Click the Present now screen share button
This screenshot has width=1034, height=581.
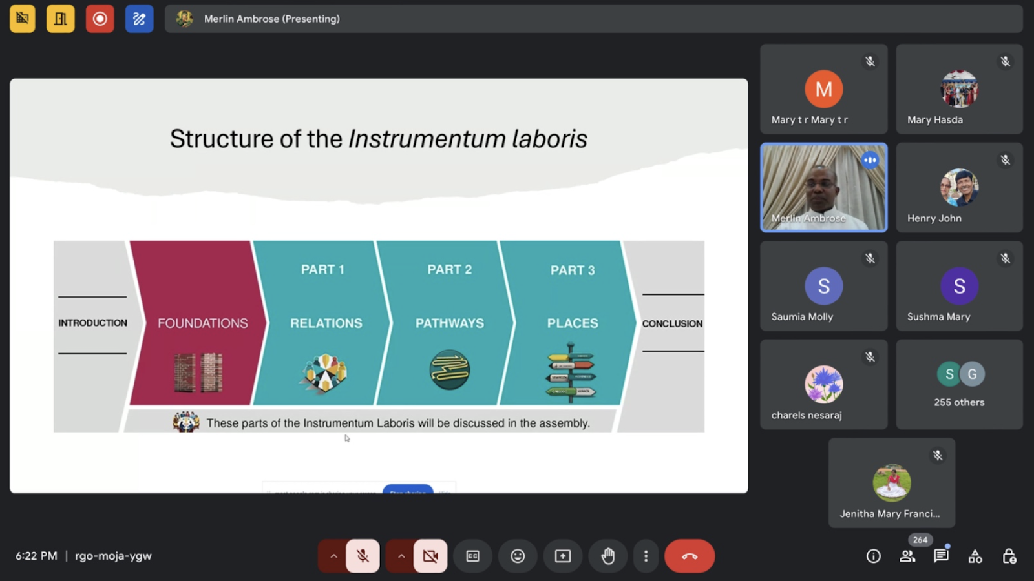click(563, 556)
